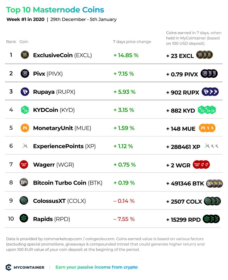Open the Earn your passive income link
228x280 pixels.
click(97, 267)
